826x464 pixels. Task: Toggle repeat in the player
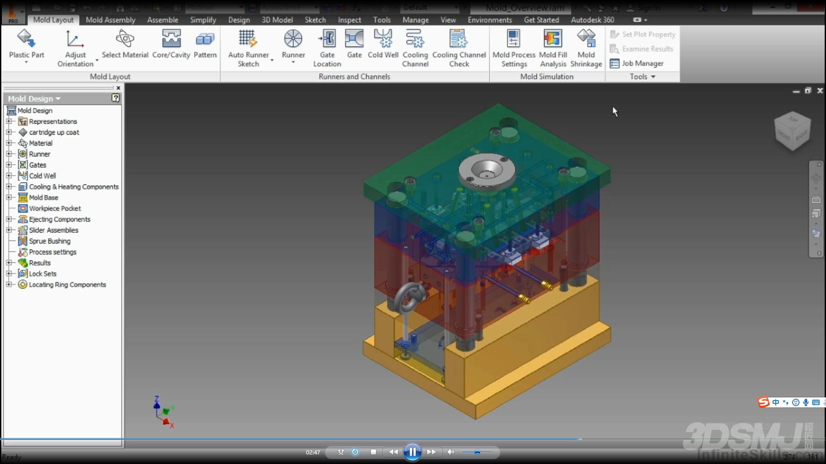point(355,452)
